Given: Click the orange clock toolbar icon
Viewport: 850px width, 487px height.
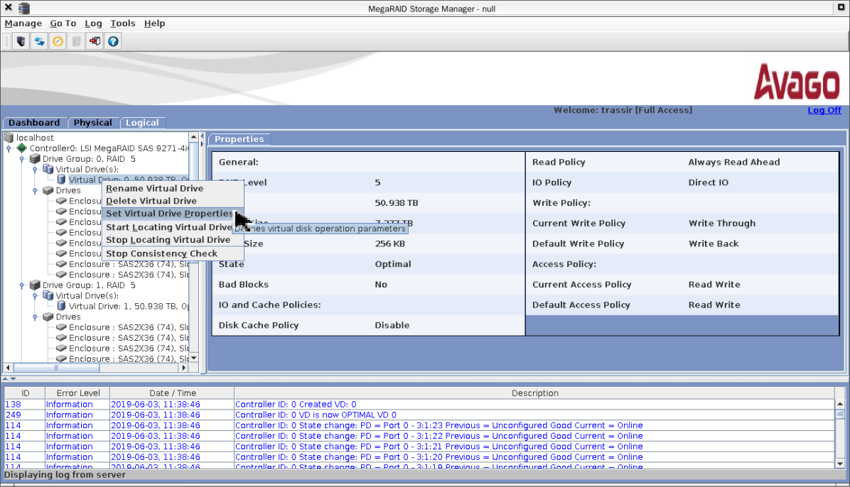Looking at the screenshot, I should (58, 42).
